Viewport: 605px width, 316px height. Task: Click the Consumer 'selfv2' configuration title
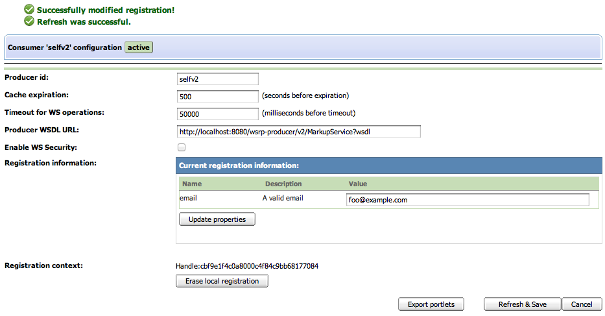64,47
